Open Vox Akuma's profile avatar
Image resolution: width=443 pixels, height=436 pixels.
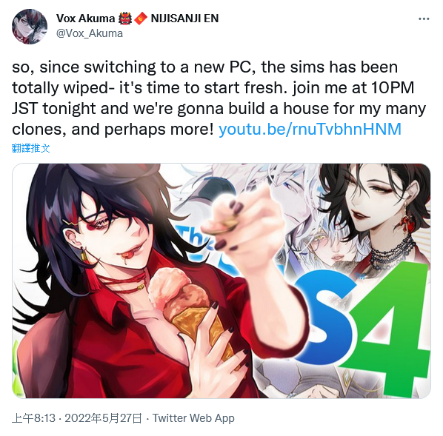pyautogui.click(x=30, y=27)
